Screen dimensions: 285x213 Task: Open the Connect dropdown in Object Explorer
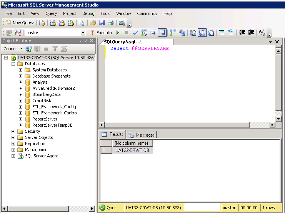click(13, 49)
